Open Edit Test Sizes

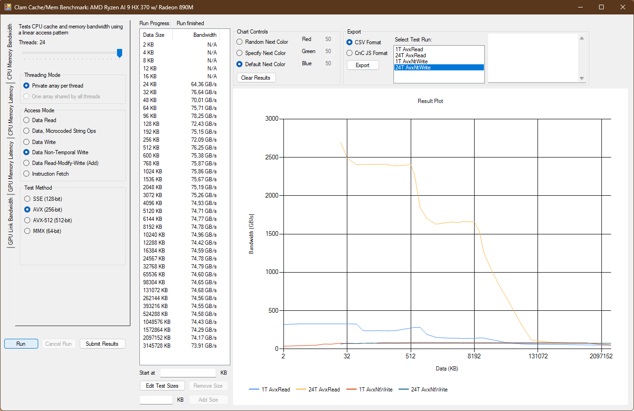(162, 386)
